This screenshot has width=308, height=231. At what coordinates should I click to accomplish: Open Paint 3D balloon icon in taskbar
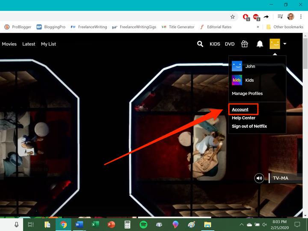175,225
